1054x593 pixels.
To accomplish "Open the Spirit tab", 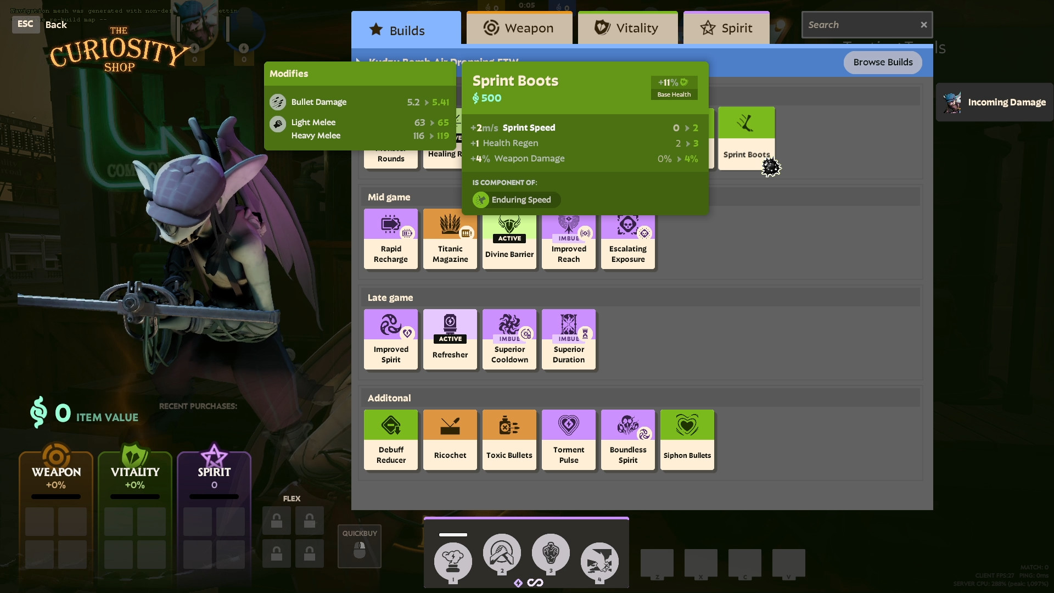I will (x=726, y=28).
